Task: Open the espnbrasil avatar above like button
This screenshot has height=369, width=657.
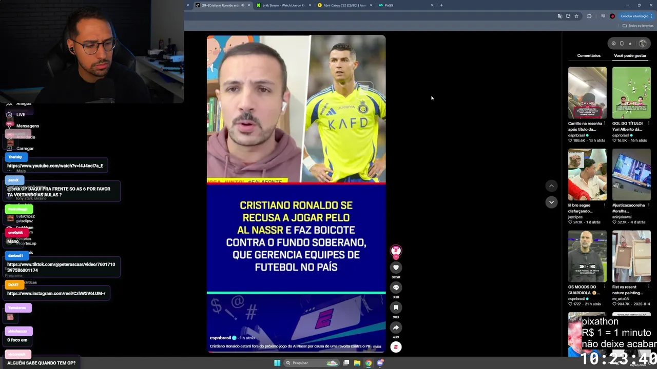Action: (x=396, y=250)
